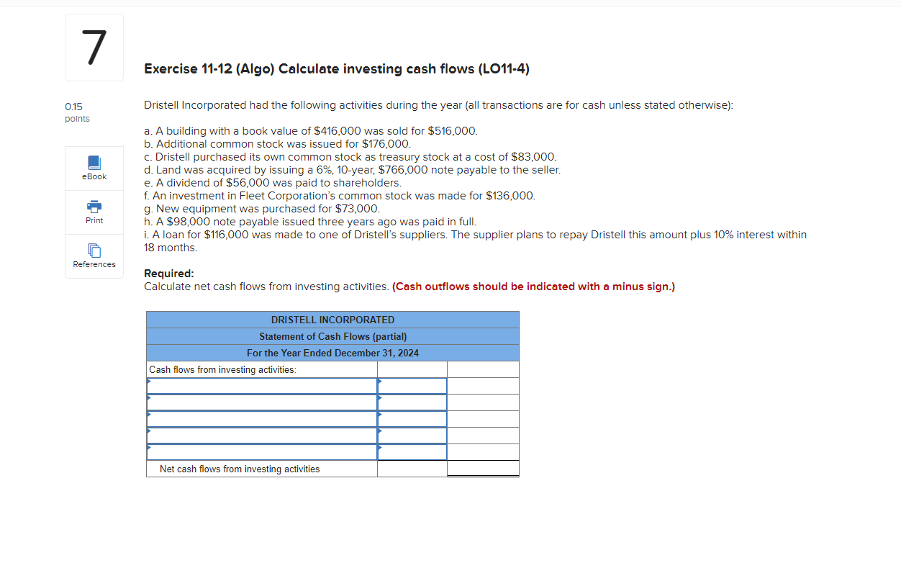Click the Statement of Cash Flows header row
This screenshot has height=563, width=901.
tap(332, 336)
